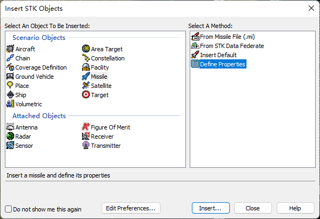Click the 'Place' label
The image size is (320, 219).
point(22,86)
